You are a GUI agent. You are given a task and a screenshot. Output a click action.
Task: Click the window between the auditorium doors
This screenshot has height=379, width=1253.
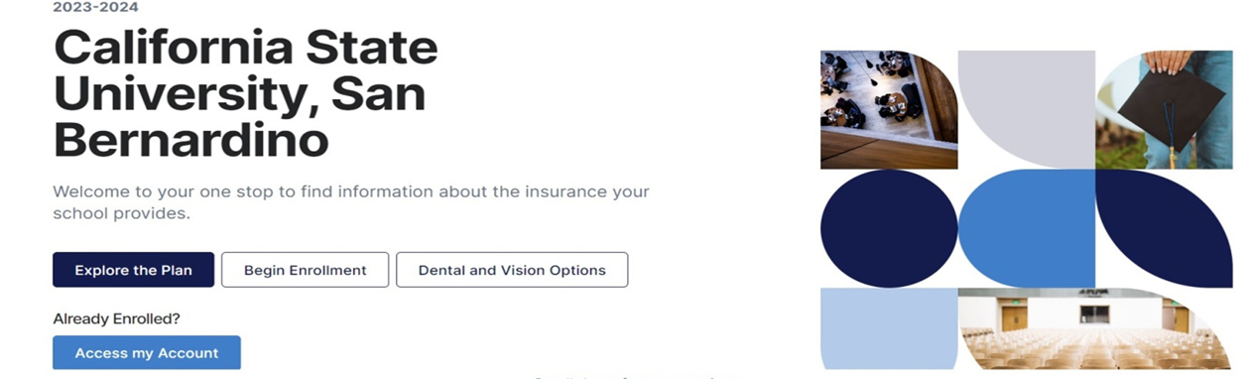pyautogui.click(x=1094, y=314)
